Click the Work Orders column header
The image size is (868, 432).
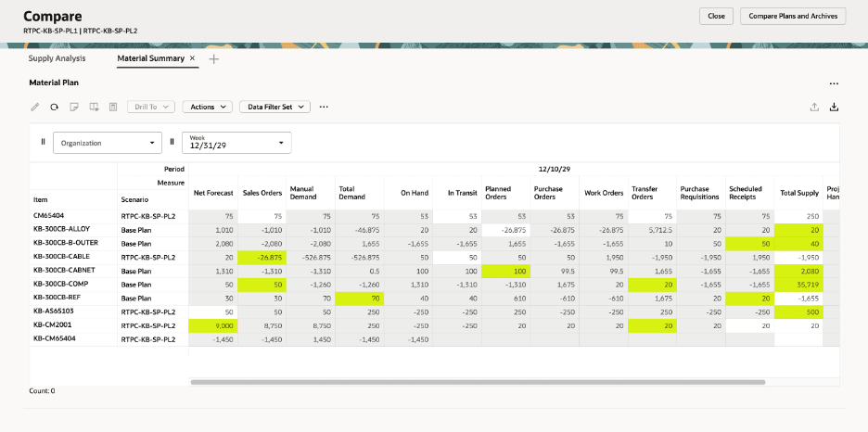point(602,193)
